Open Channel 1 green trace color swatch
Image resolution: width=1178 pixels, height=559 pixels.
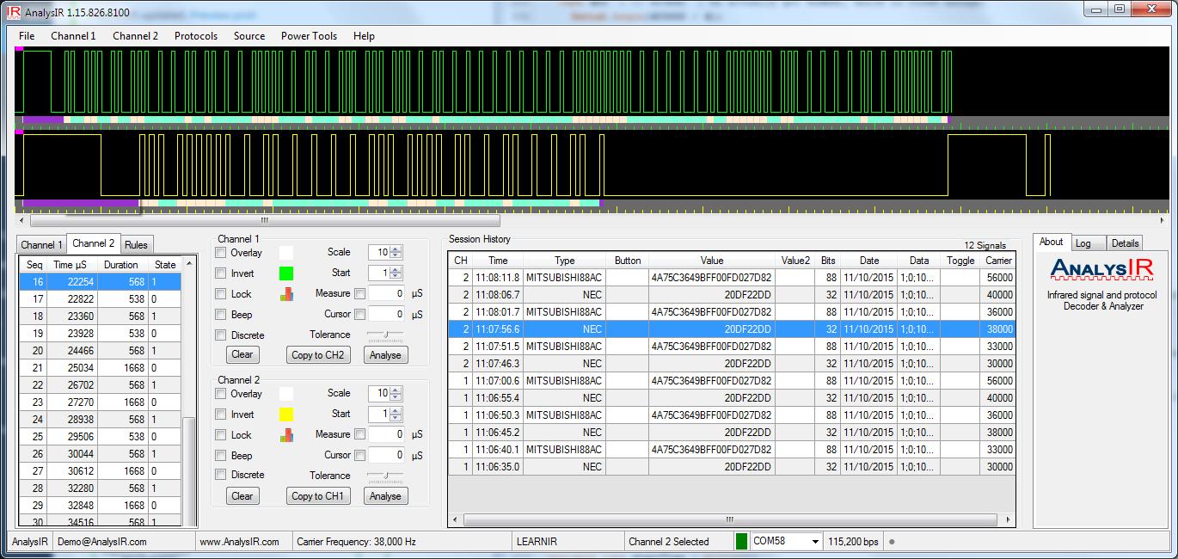(x=286, y=273)
